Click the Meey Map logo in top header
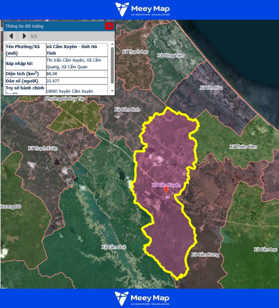The height and width of the screenshot is (308, 279). (x=142, y=9)
